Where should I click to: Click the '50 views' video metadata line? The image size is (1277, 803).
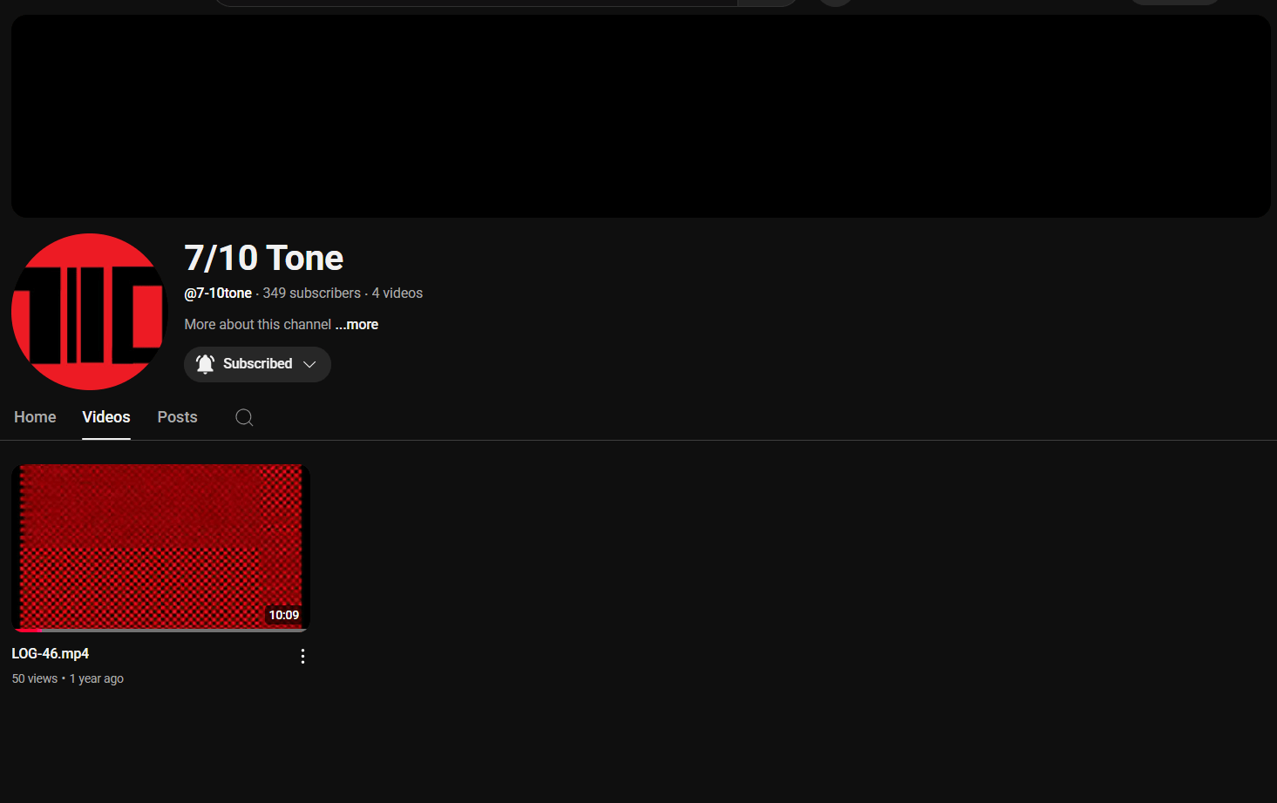[35, 678]
